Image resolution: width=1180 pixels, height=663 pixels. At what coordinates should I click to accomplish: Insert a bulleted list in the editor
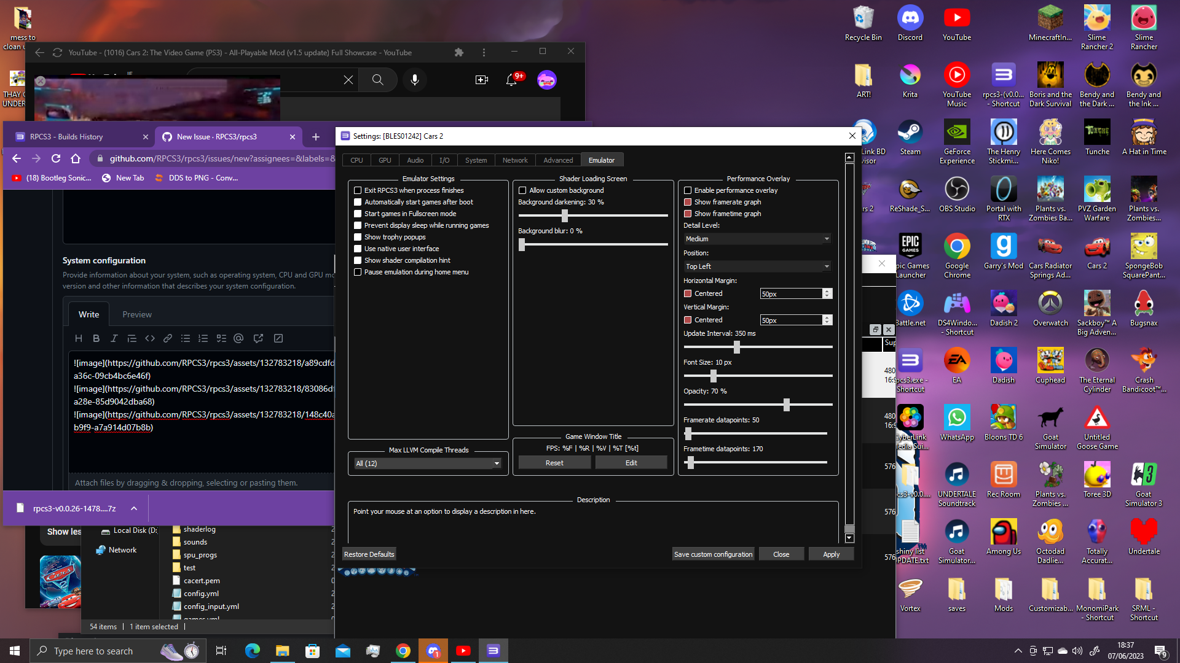[x=185, y=338]
